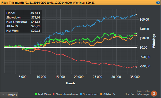Click the blue Showdown color square
The width and height of the screenshot is (161, 98).
(81, 94)
